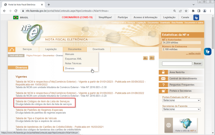Open the floating VLibras hands widget
The width and height of the screenshot is (215, 135).
[207, 51]
